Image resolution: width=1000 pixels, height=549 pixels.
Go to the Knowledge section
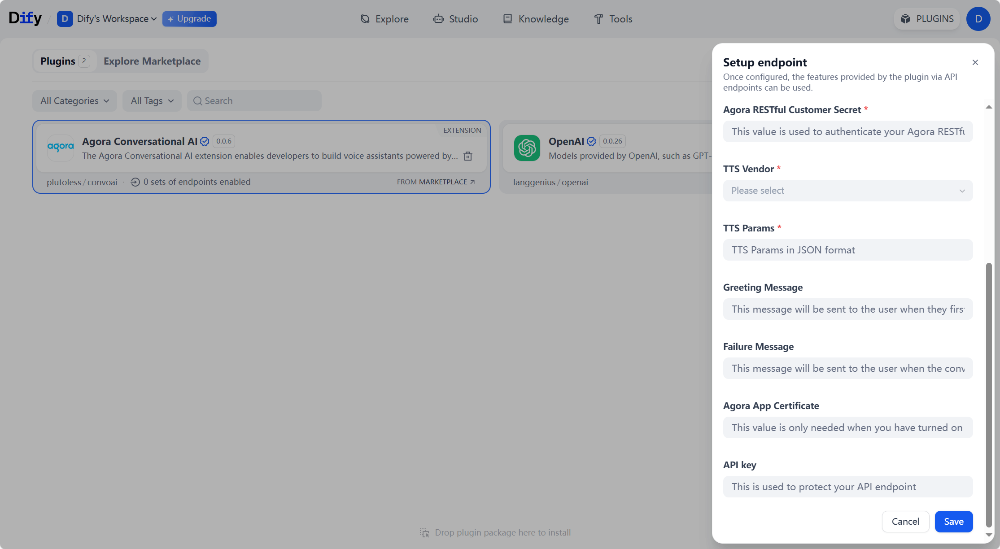click(x=536, y=19)
